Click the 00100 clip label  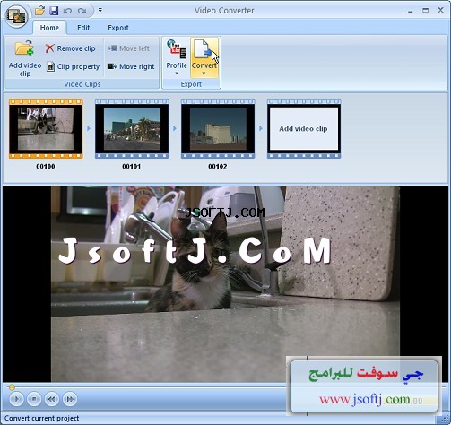point(46,167)
